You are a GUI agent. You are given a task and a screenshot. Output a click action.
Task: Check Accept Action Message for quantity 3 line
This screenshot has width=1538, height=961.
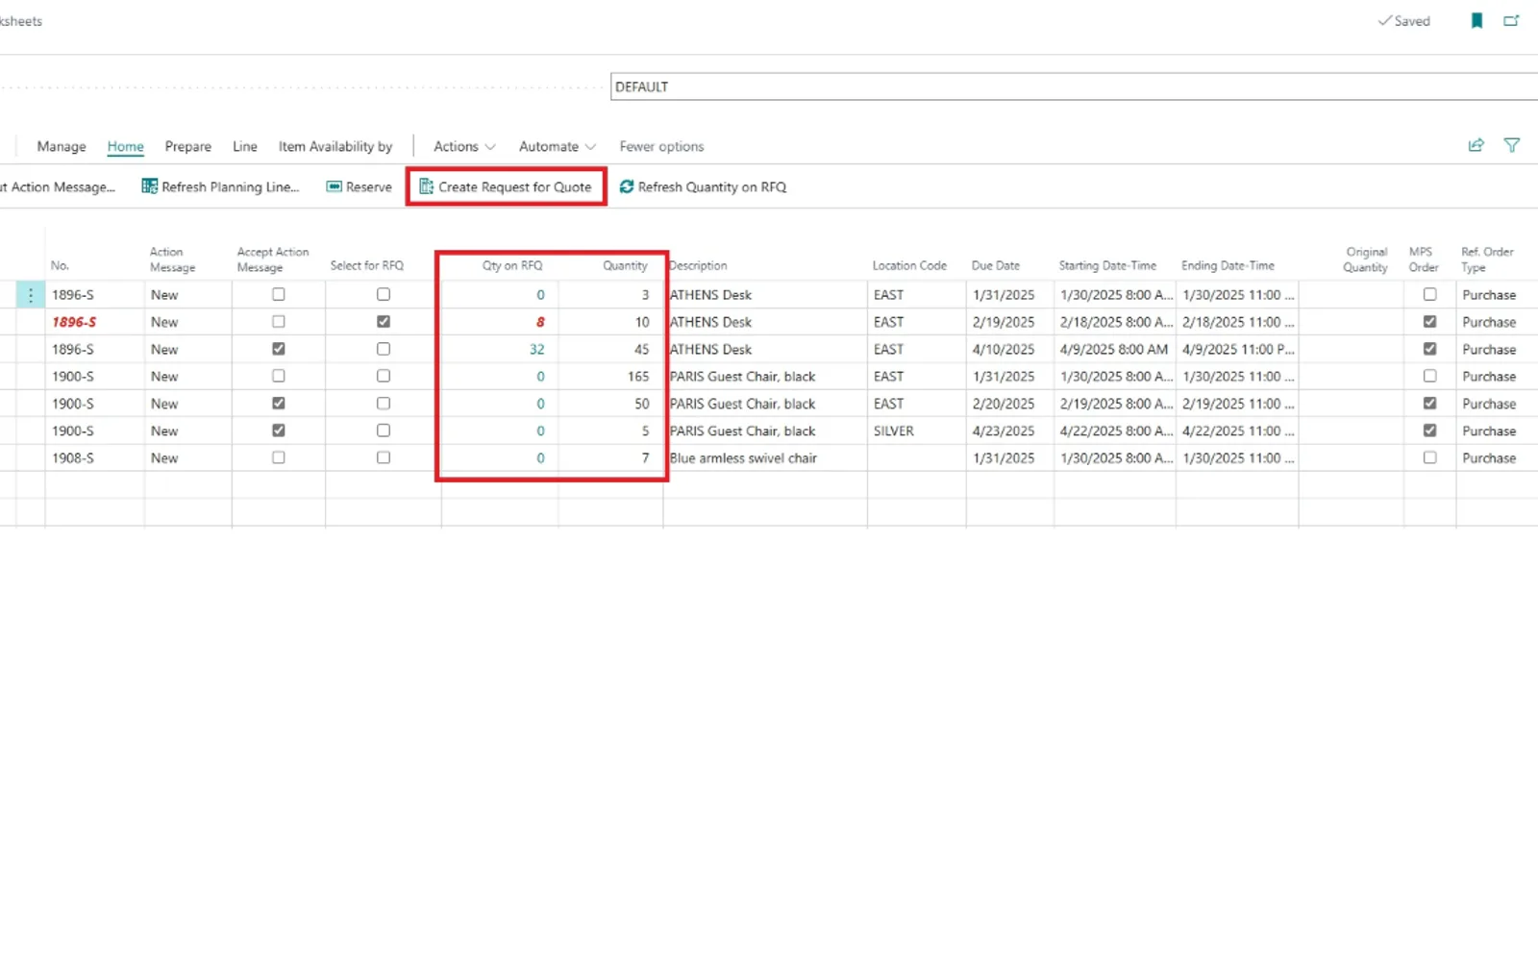pyautogui.click(x=279, y=294)
